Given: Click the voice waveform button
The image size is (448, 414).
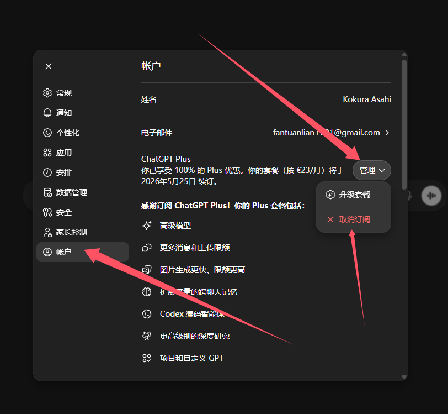Looking at the screenshot, I should [431, 196].
